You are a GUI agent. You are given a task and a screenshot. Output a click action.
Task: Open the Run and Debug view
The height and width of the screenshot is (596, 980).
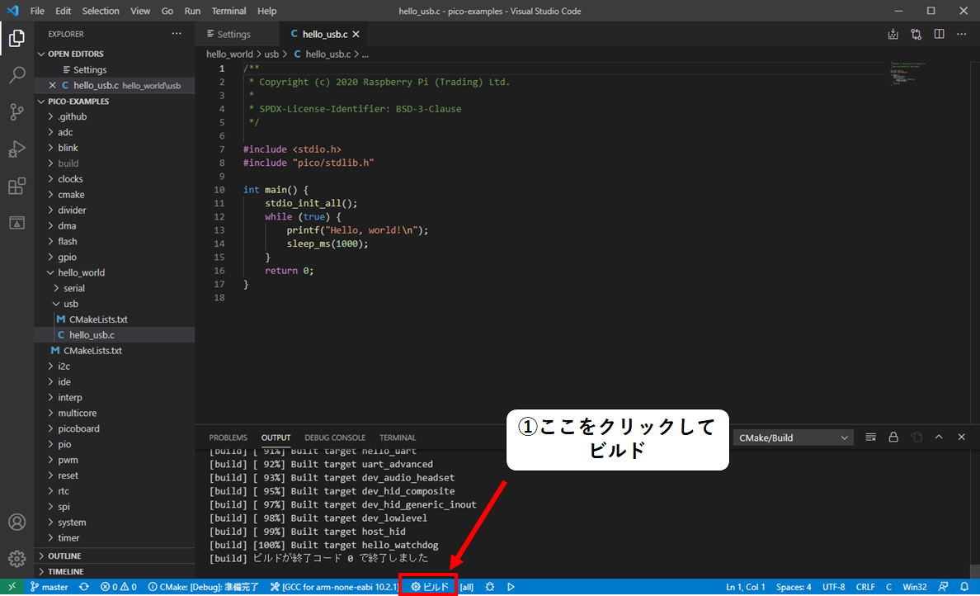point(16,149)
